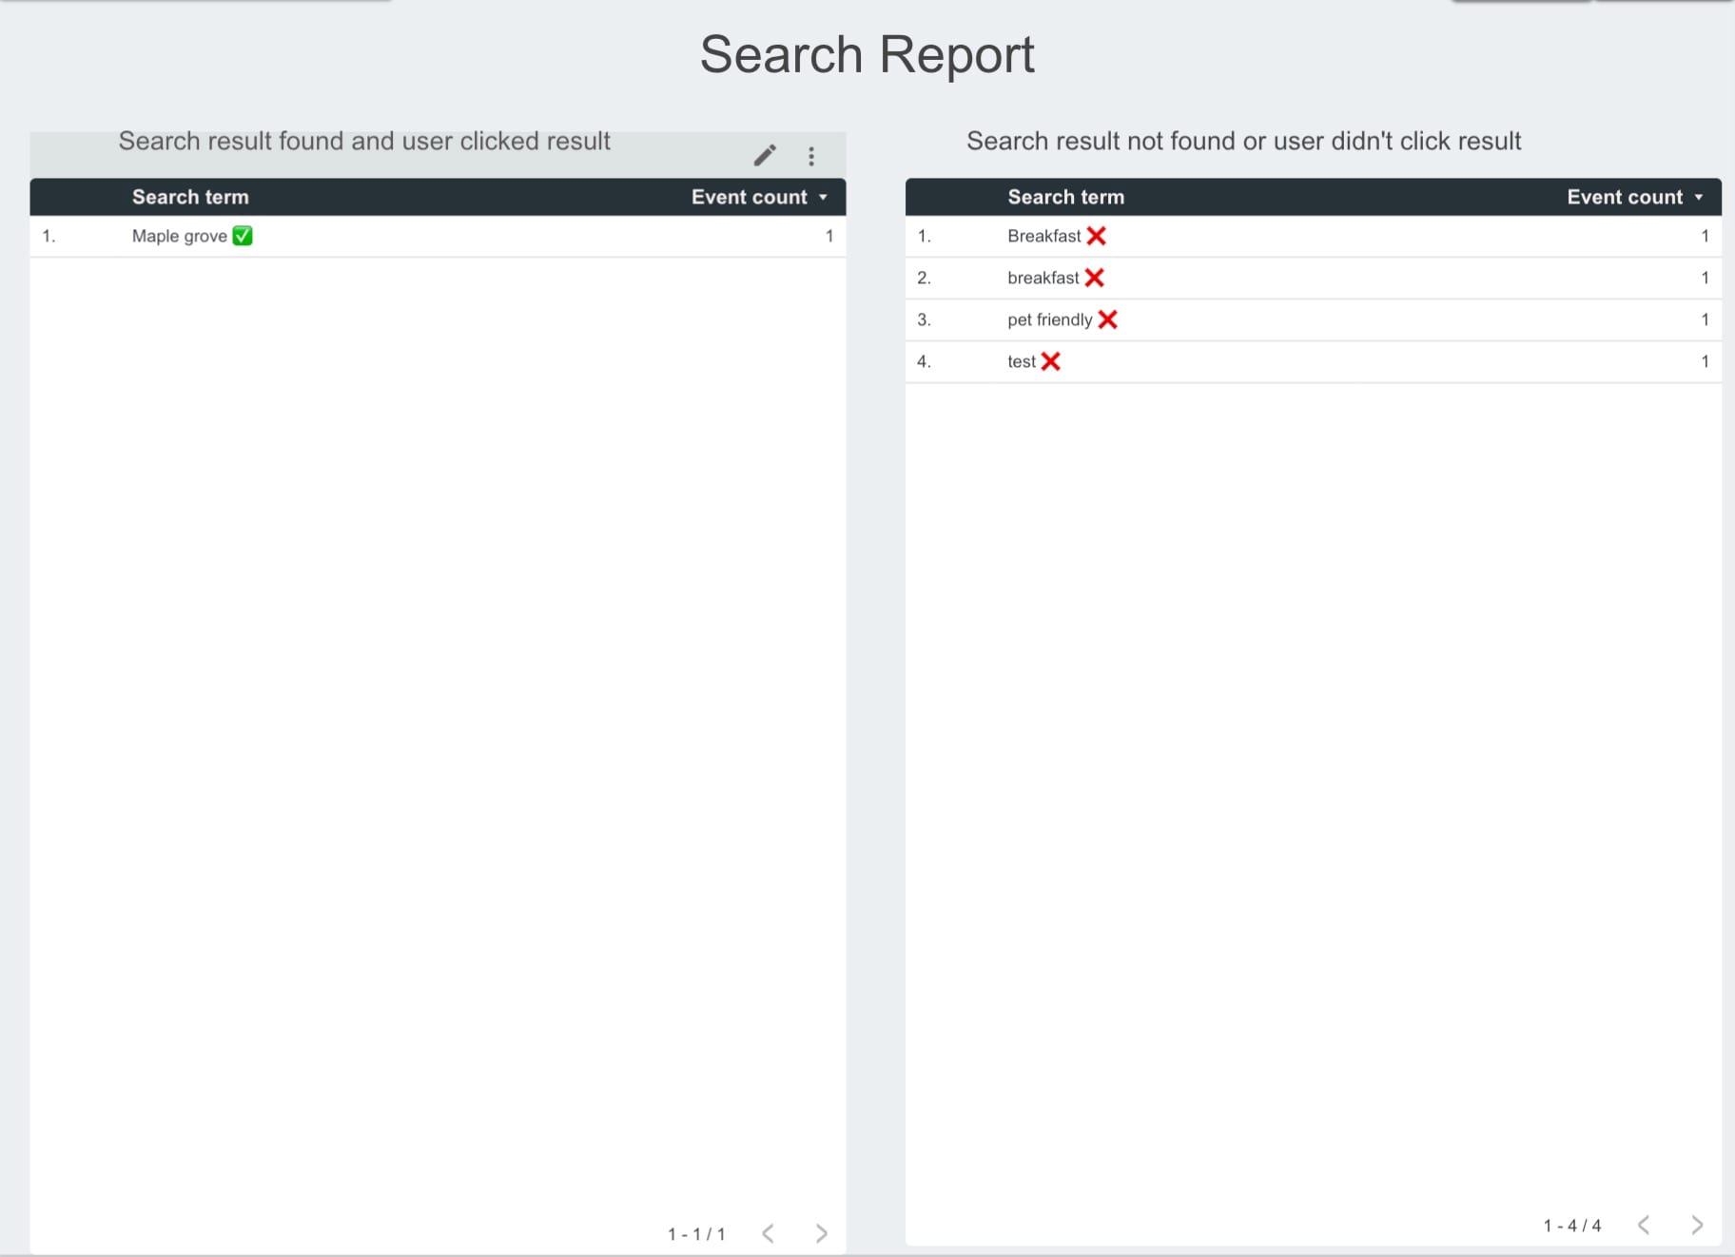
Task: Click the red X beside test
Action: click(1050, 360)
